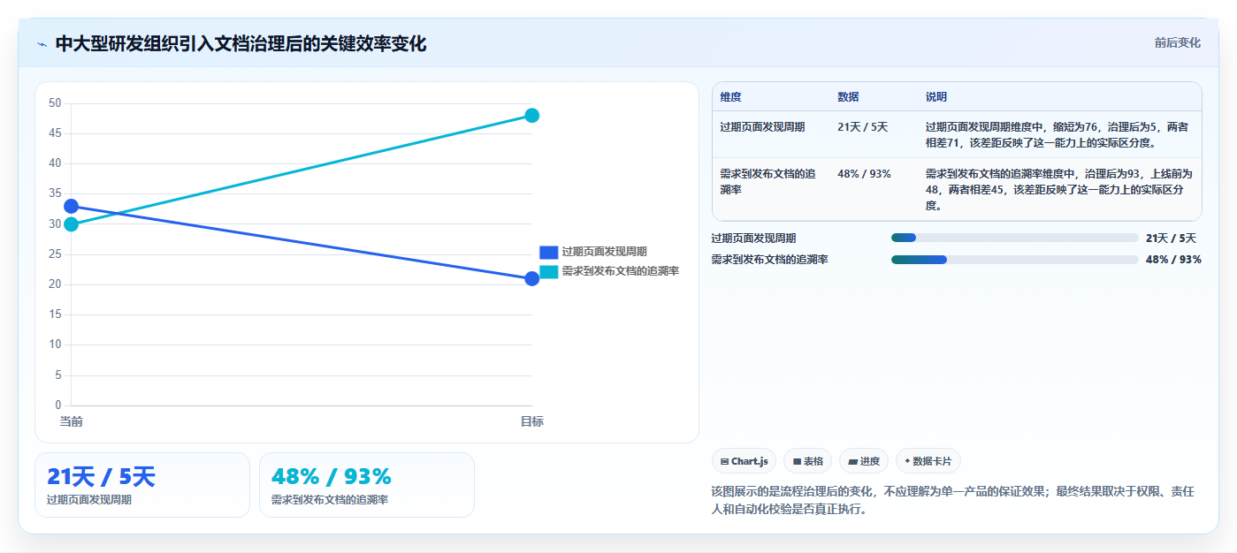Click the 50 y-axis label

click(55, 103)
